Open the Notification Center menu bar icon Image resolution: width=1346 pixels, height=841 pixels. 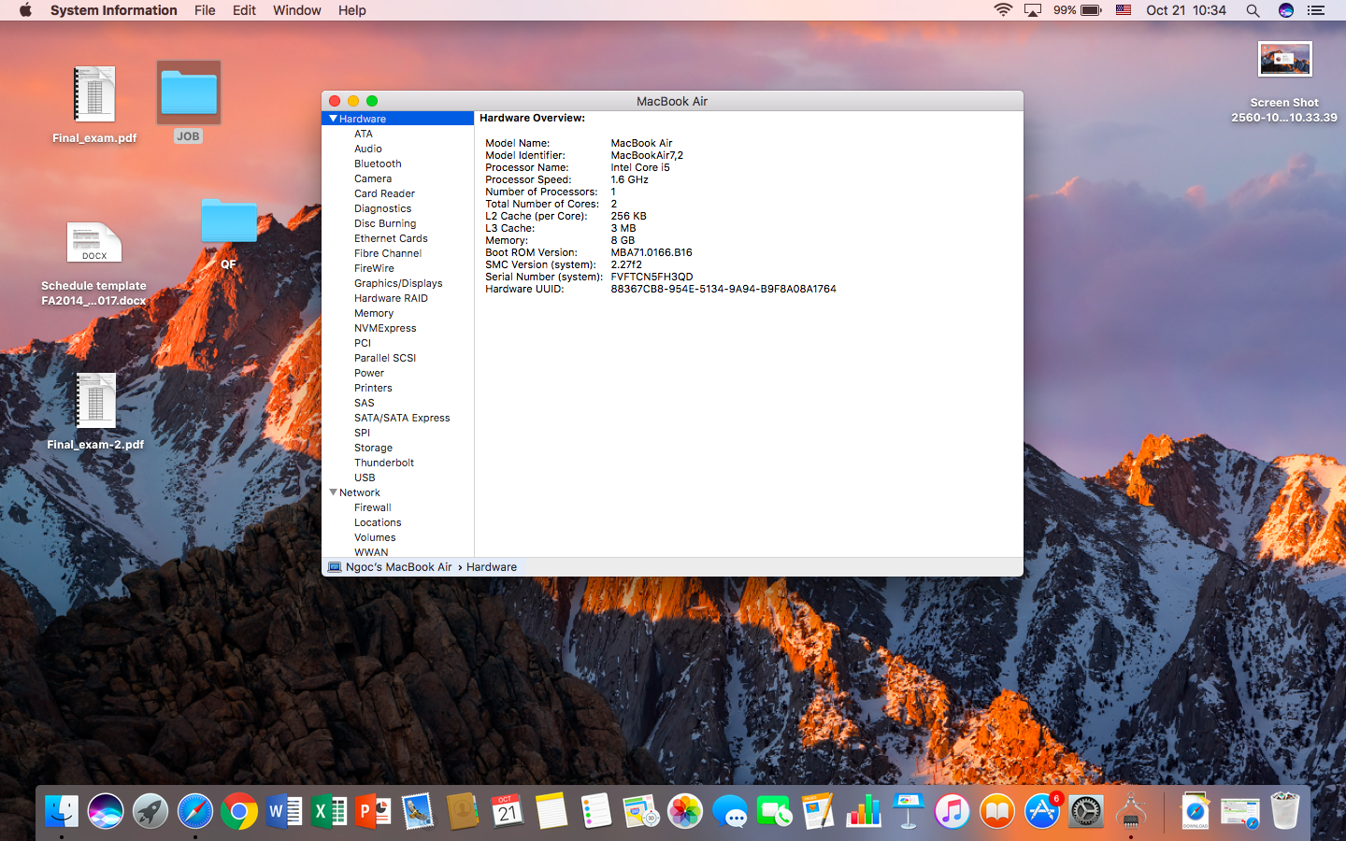tap(1316, 10)
